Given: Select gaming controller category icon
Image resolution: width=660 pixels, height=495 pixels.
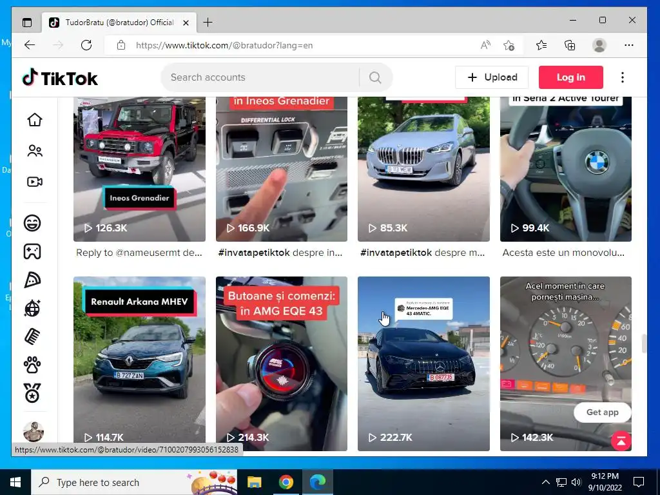Looking at the screenshot, I should pos(32,252).
